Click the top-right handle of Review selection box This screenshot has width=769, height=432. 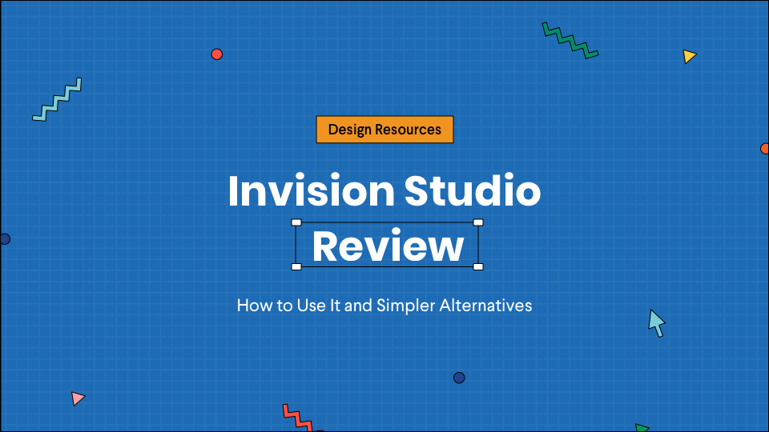pyautogui.click(x=478, y=222)
